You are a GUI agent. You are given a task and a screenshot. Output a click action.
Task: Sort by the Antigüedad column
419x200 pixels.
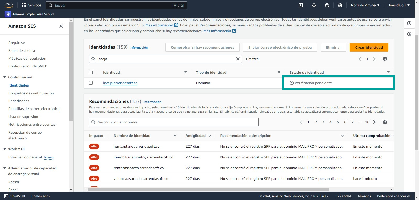click(210, 136)
